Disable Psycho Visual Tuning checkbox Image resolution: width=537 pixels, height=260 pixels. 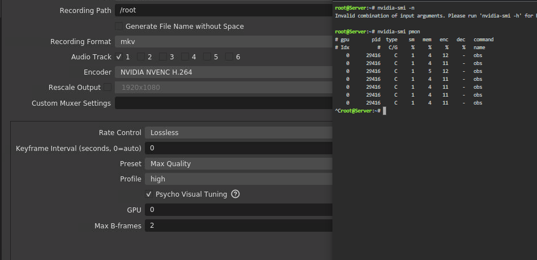149,194
